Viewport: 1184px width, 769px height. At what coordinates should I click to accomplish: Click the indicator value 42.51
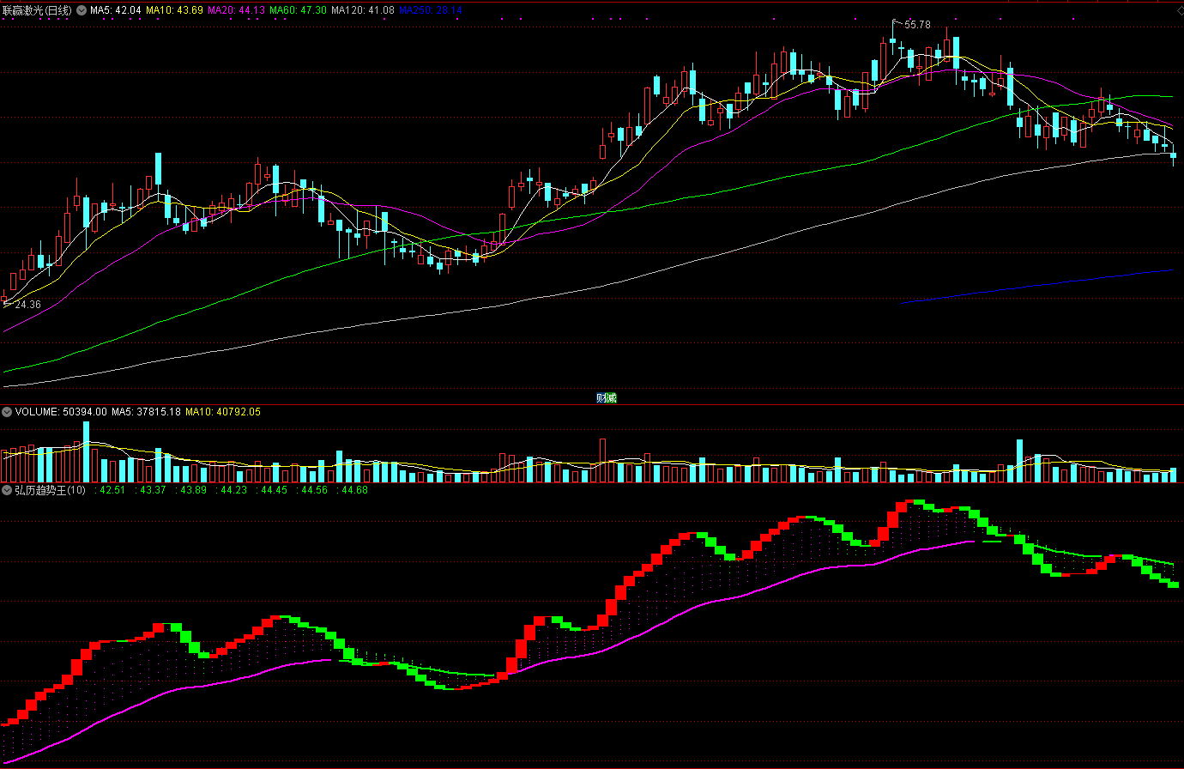pos(112,490)
